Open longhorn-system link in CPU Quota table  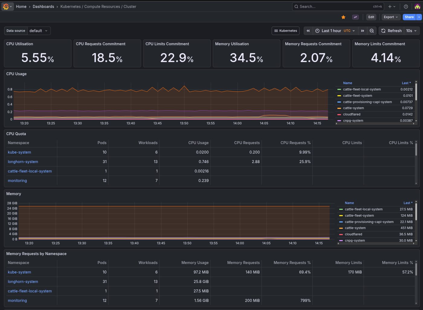[x=23, y=162]
